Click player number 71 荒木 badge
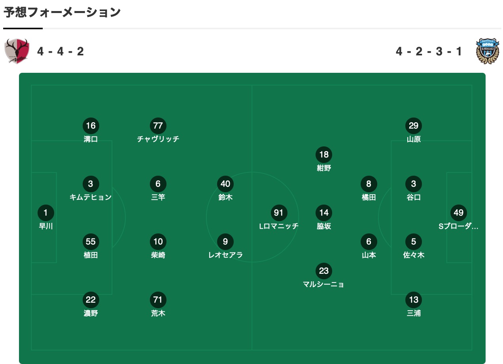This screenshot has height=364, width=503. [x=158, y=300]
